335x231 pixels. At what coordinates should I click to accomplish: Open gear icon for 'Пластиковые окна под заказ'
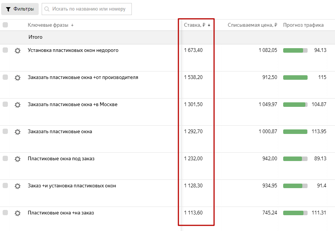(18, 159)
